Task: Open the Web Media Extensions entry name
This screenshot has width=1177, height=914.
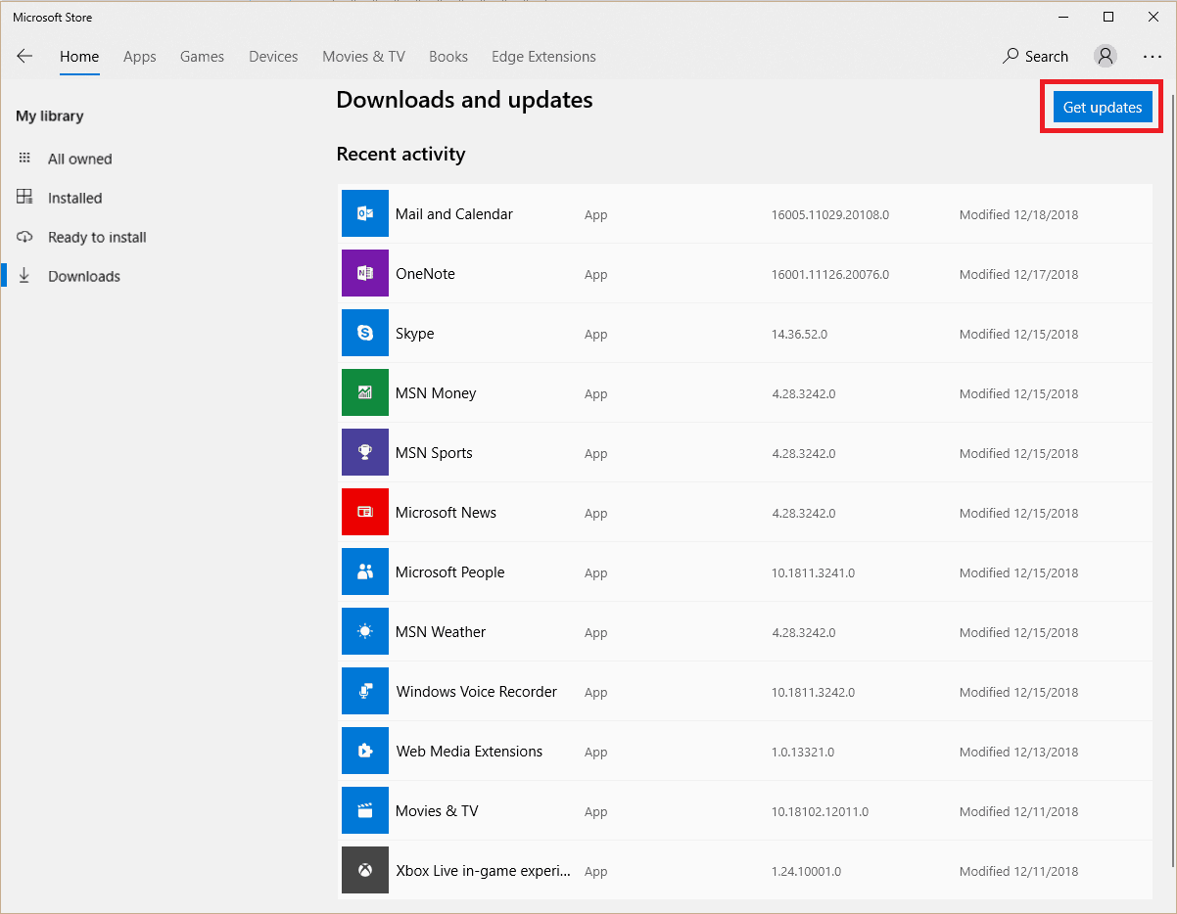Action: pos(469,751)
